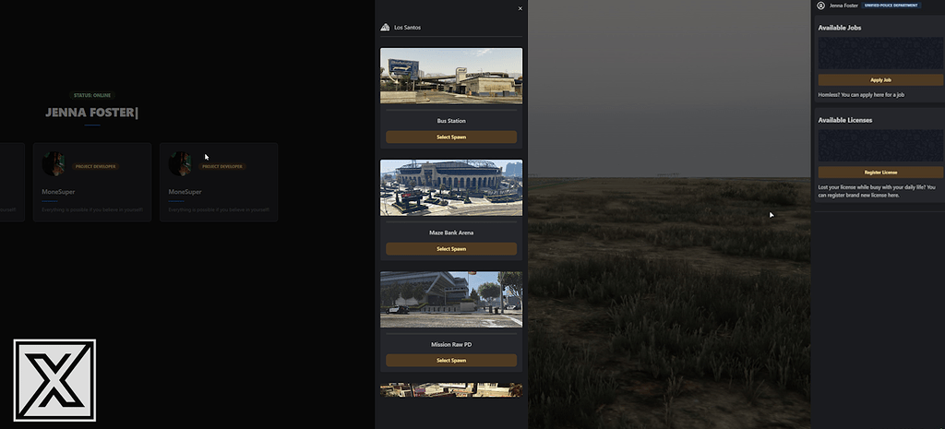Viewport: 945px width, 429px height.
Task: Click the Register License button
Action: (880, 173)
